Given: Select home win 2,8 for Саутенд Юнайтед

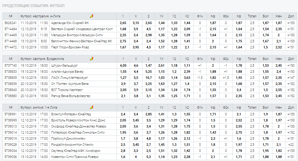Looking at the screenshot, I should coord(123,151).
